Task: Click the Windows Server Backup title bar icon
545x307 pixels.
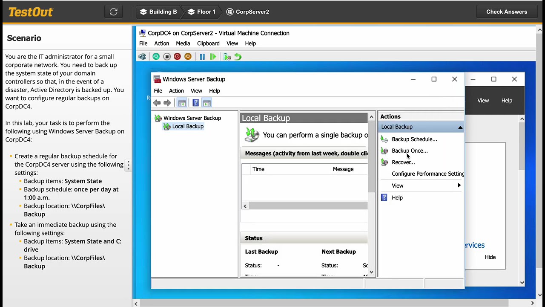Action: click(157, 79)
